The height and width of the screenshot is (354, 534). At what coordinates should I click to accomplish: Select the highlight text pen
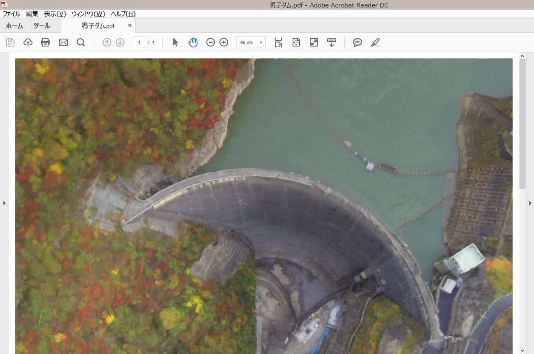pyautogui.click(x=375, y=43)
